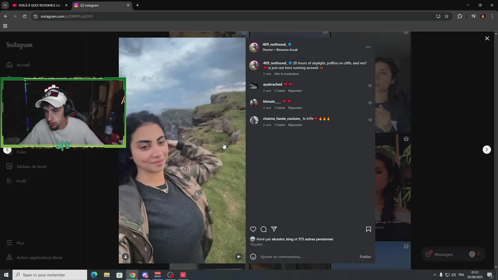This screenshot has height=280, width=498.
Task: Share post via paper plane icon
Action: pyautogui.click(x=274, y=229)
